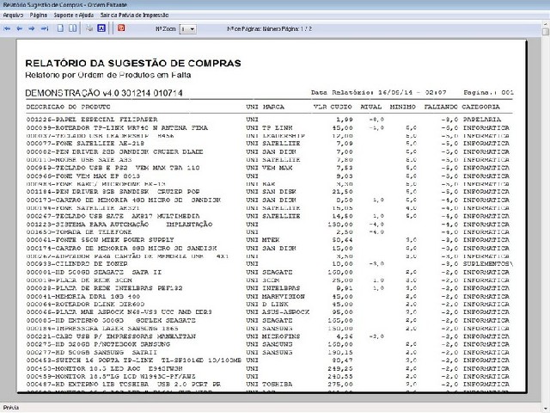Click the row 000001-HD 500GB SEAGATE
Image resolution: width=550 pixels, height=413 pixels.
coord(268,272)
